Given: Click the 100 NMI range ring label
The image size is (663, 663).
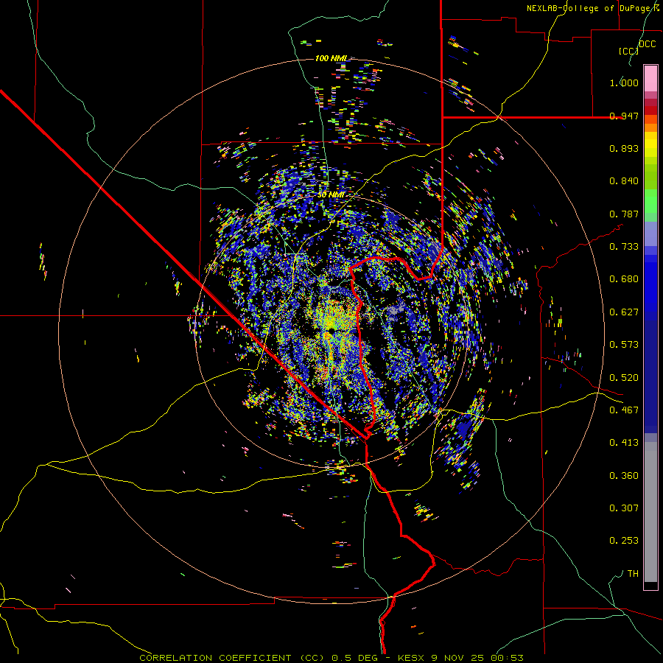Looking at the screenshot, I should 331,58.
